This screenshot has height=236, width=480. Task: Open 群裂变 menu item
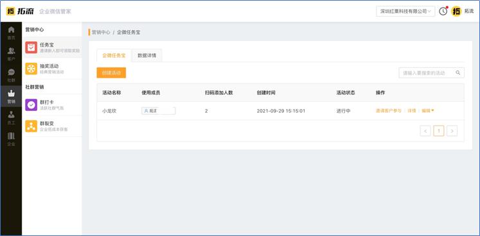coord(52,126)
